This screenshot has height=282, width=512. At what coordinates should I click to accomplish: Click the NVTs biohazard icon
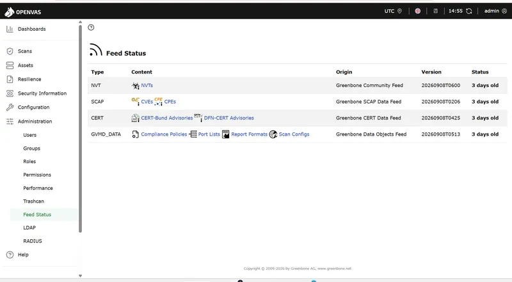coord(135,86)
